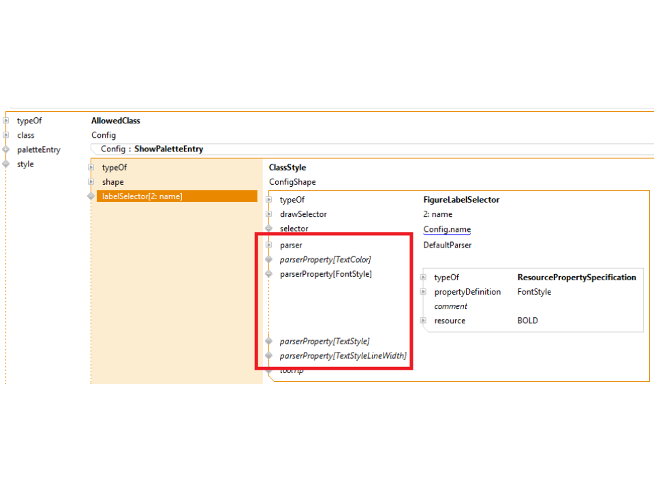Expand the class row arrow
This screenshot has height=491, width=654.
[x=6, y=135]
